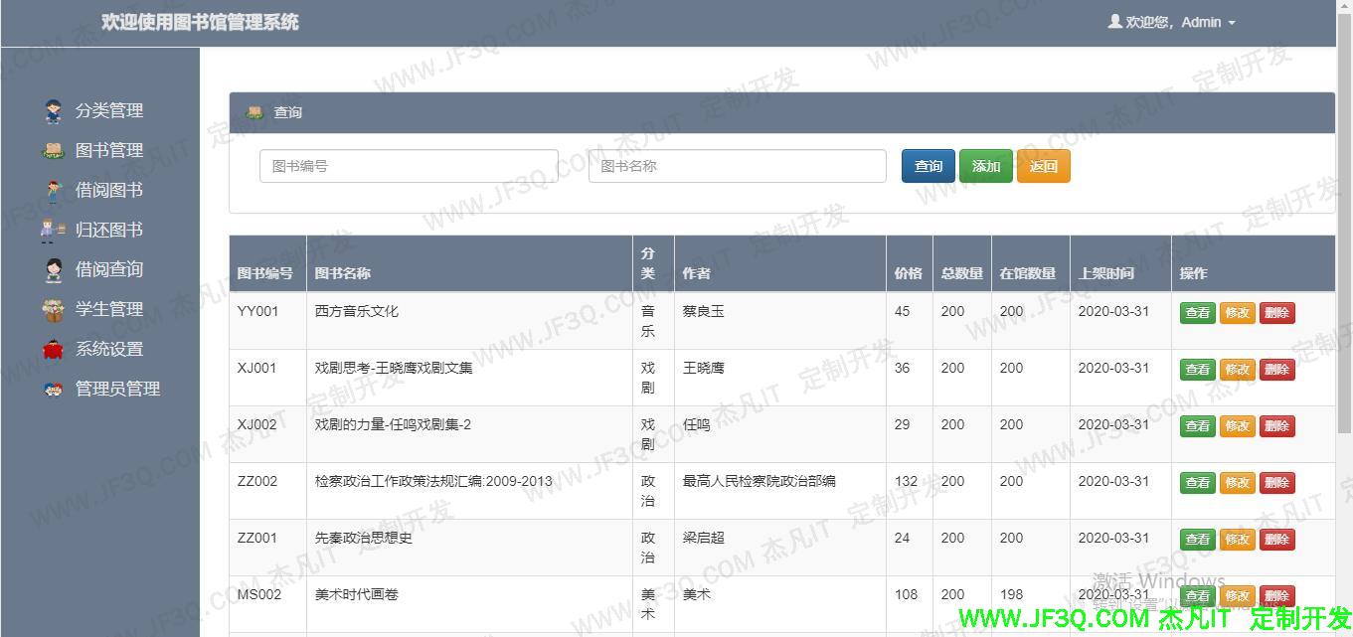Click the 借阅图书 sidebar icon

tap(54, 191)
